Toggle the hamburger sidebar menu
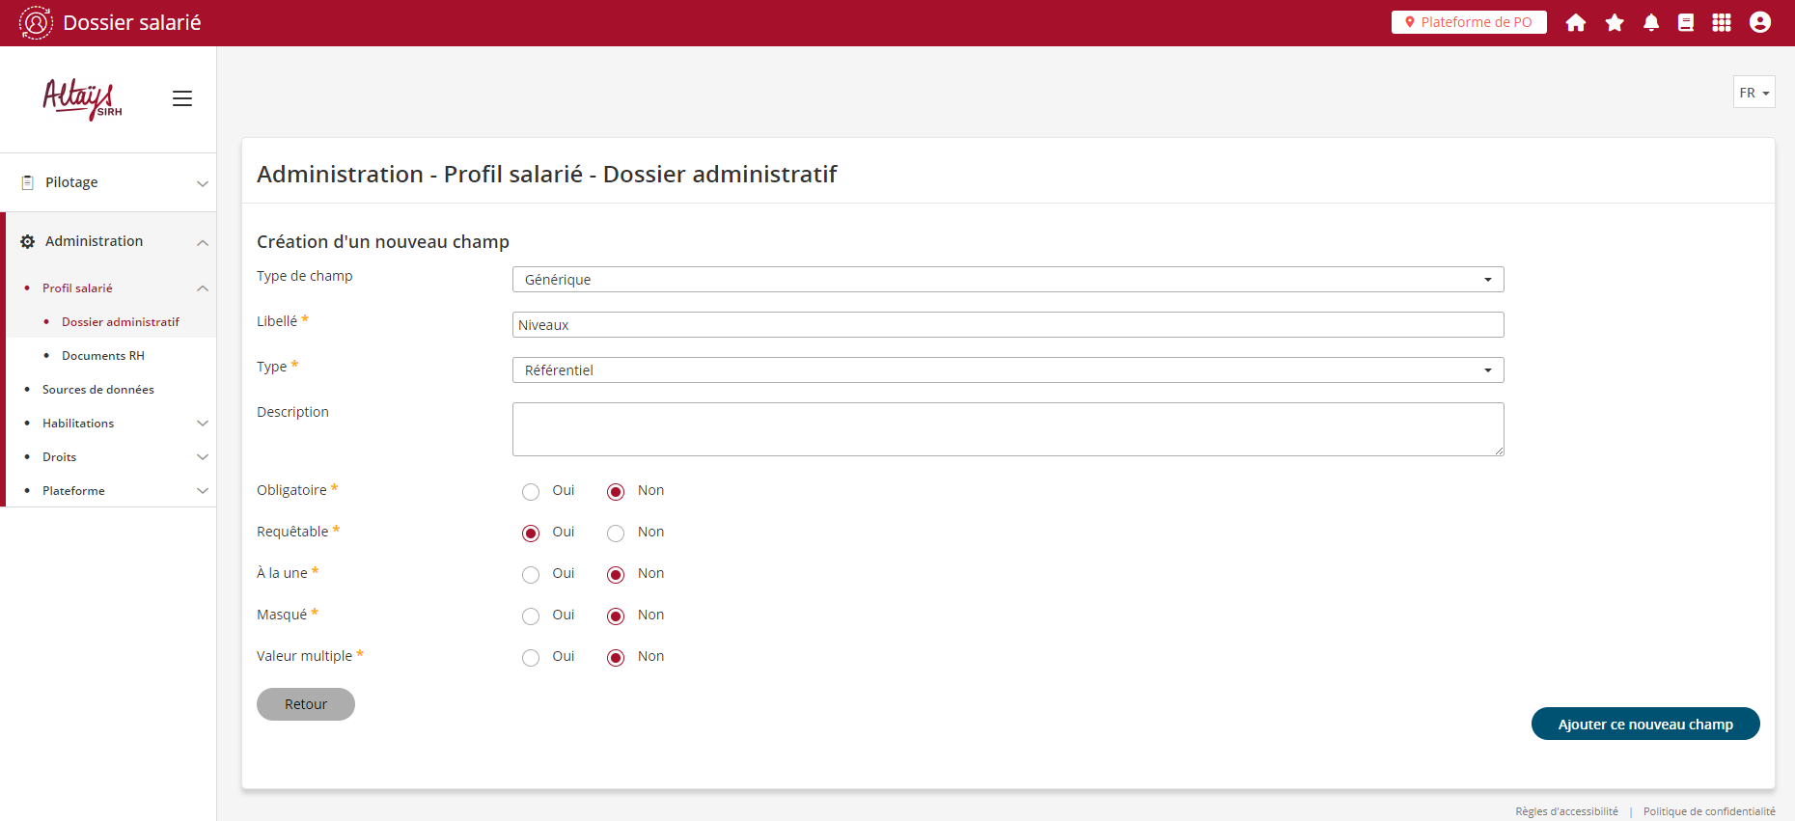This screenshot has height=821, width=1795. pos(182,98)
